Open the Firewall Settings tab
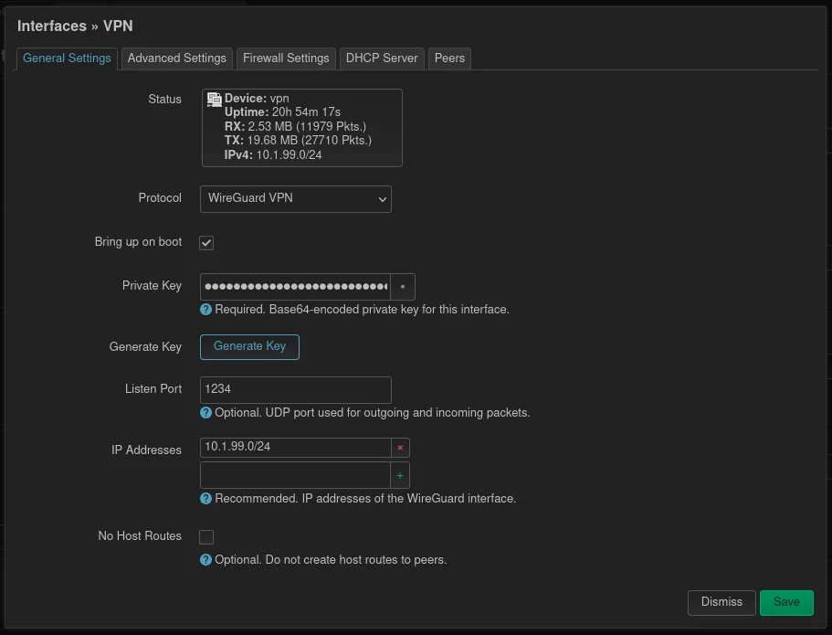832x635 pixels. point(286,58)
